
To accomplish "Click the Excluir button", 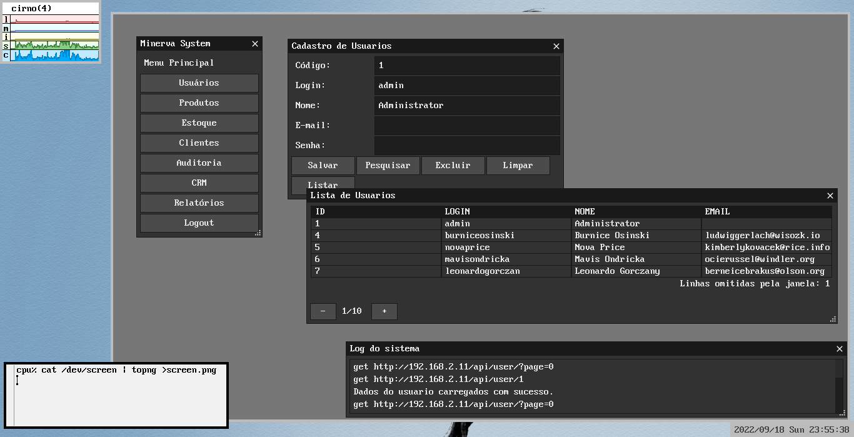I will click(x=453, y=166).
